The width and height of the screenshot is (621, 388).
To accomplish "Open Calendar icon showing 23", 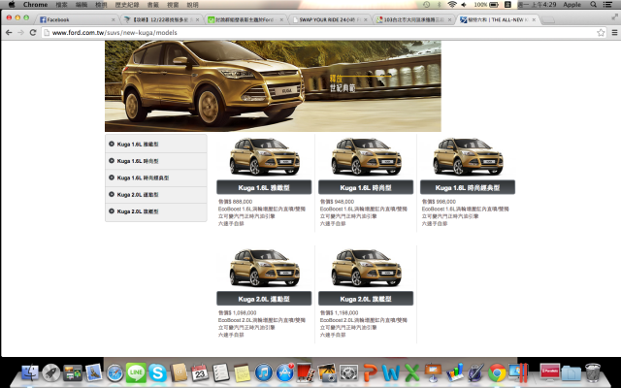I will click(200, 372).
